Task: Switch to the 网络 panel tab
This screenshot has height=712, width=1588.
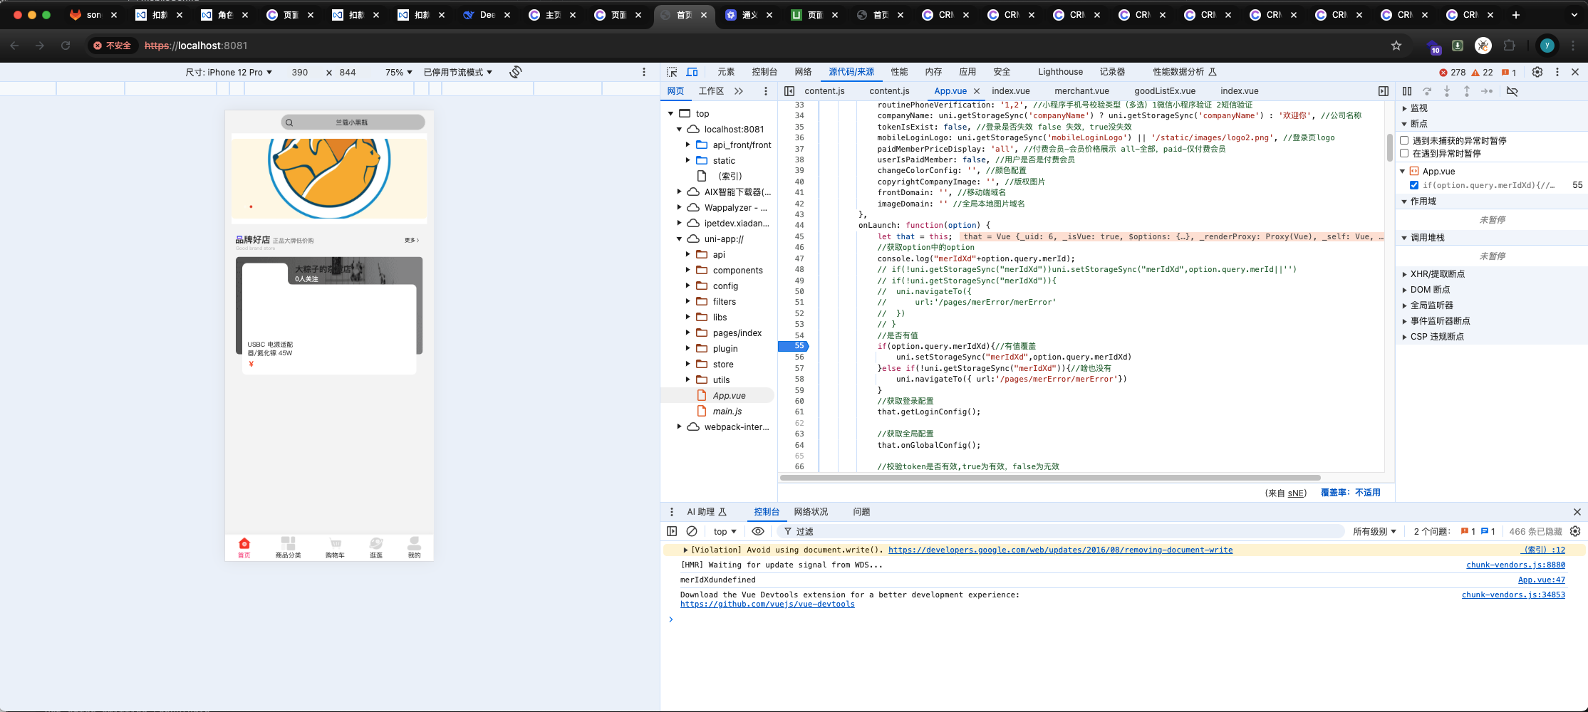Action: point(804,72)
